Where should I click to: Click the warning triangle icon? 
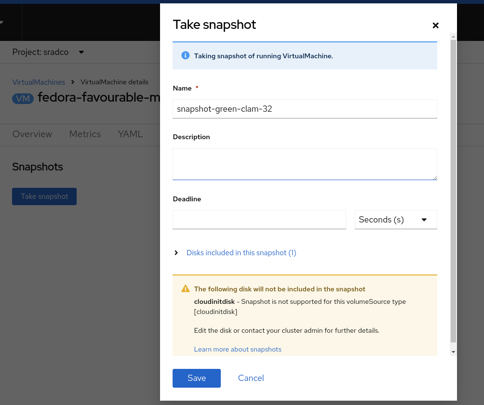point(185,289)
